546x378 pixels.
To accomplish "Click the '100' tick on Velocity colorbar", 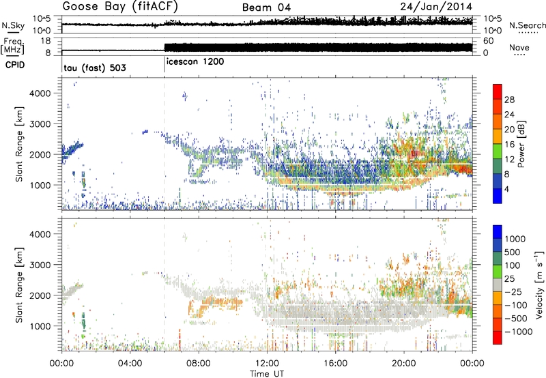I will [x=513, y=265].
